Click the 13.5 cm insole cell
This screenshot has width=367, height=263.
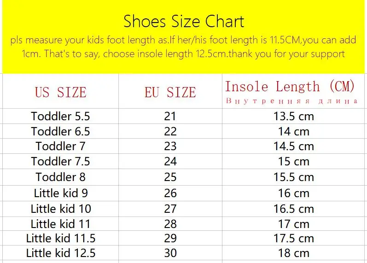pyautogui.click(x=294, y=116)
